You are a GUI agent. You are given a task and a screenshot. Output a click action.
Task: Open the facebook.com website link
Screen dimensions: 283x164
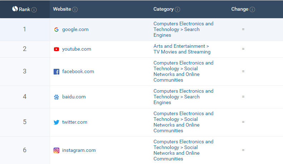click(x=78, y=72)
